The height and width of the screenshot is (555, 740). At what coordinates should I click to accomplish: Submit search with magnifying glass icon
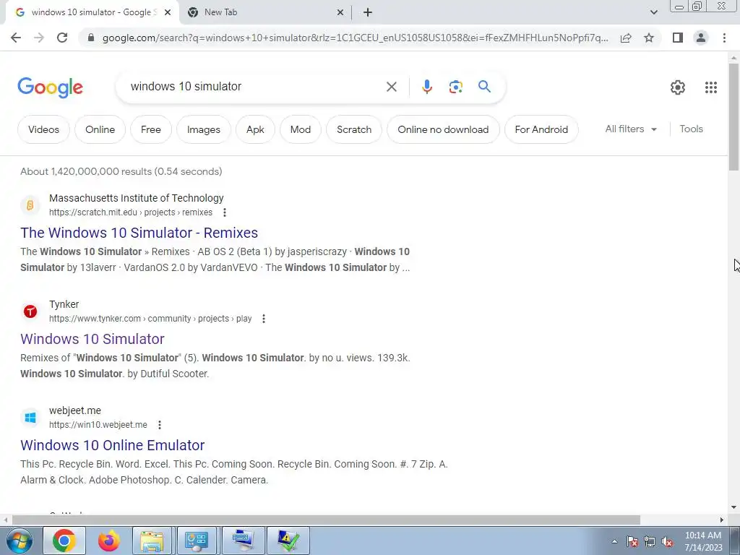point(484,87)
